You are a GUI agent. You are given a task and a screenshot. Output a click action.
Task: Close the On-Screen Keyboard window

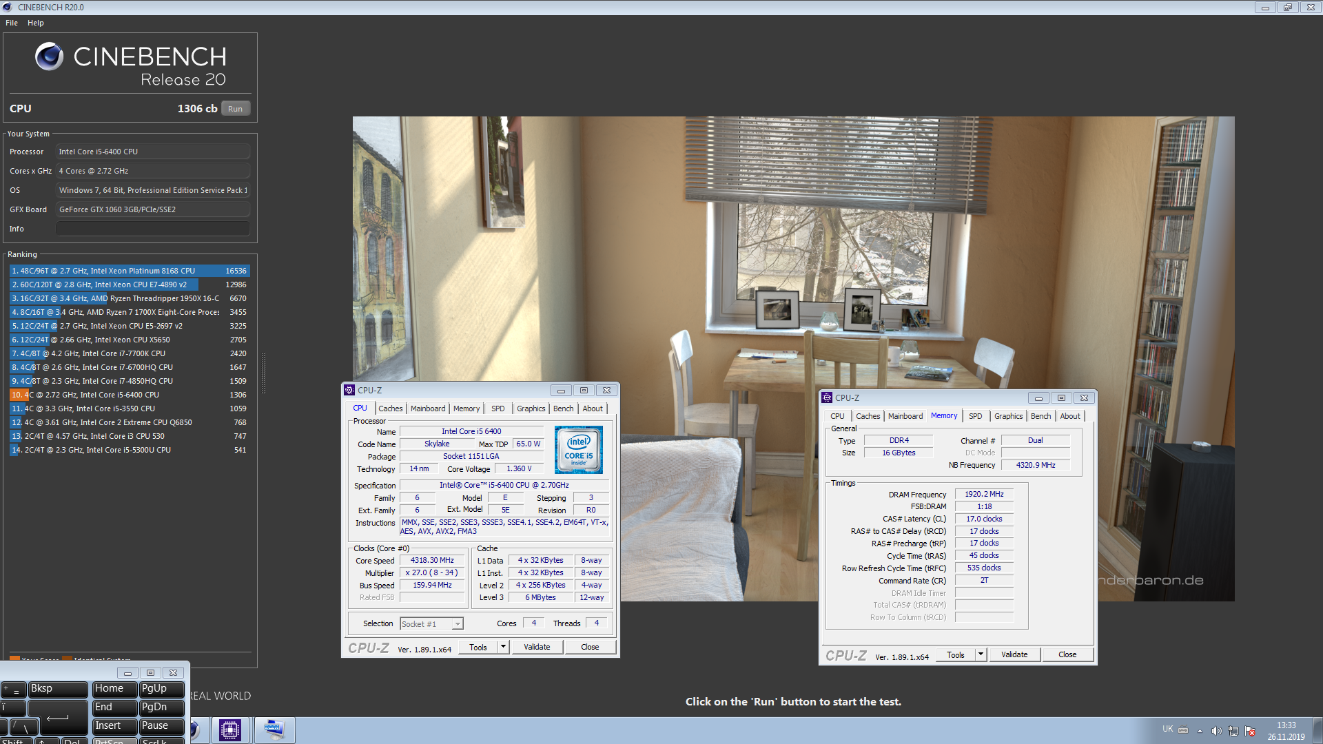pos(174,672)
